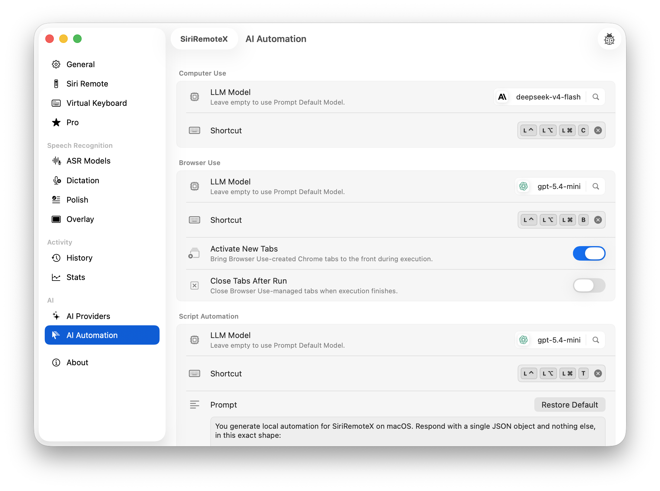Click the Overlay screen icon

[56, 219]
